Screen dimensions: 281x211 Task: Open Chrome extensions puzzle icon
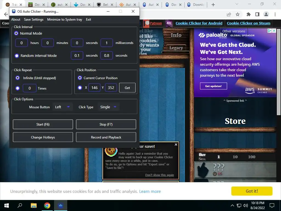tap(248, 14)
